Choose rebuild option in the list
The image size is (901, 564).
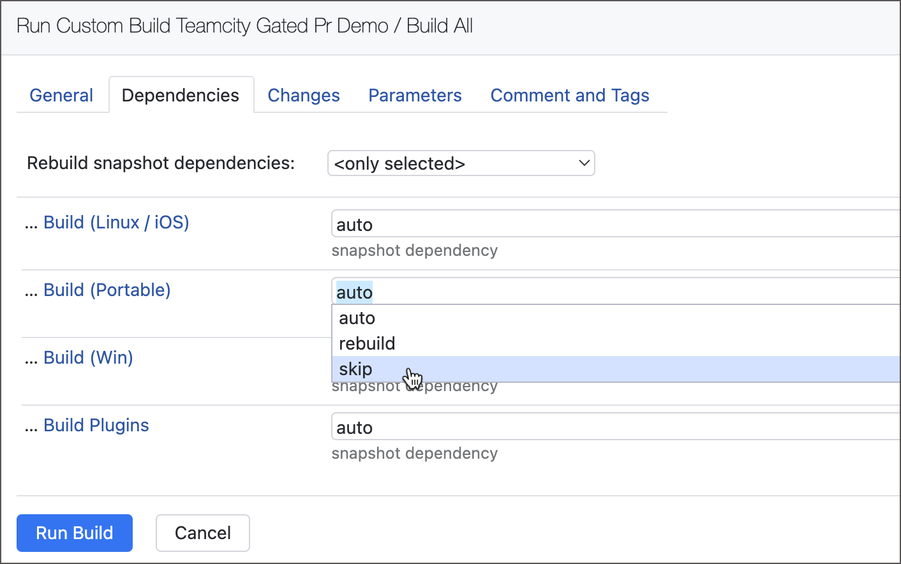tap(367, 344)
